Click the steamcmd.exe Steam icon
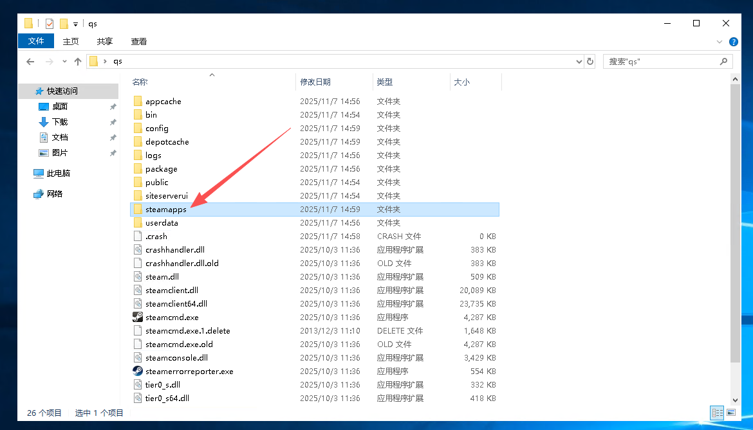The image size is (753, 430). pyautogui.click(x=137, y=317)
